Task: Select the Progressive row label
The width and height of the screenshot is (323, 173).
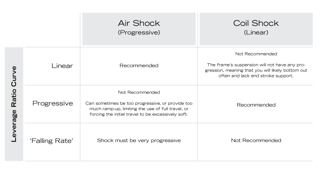Action: (x=52, y=103)
